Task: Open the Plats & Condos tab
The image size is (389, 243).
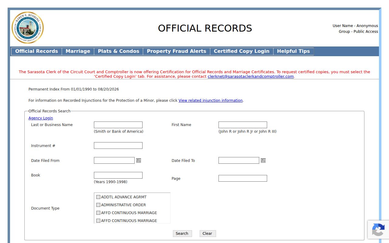Action: (x=119, y=51)
